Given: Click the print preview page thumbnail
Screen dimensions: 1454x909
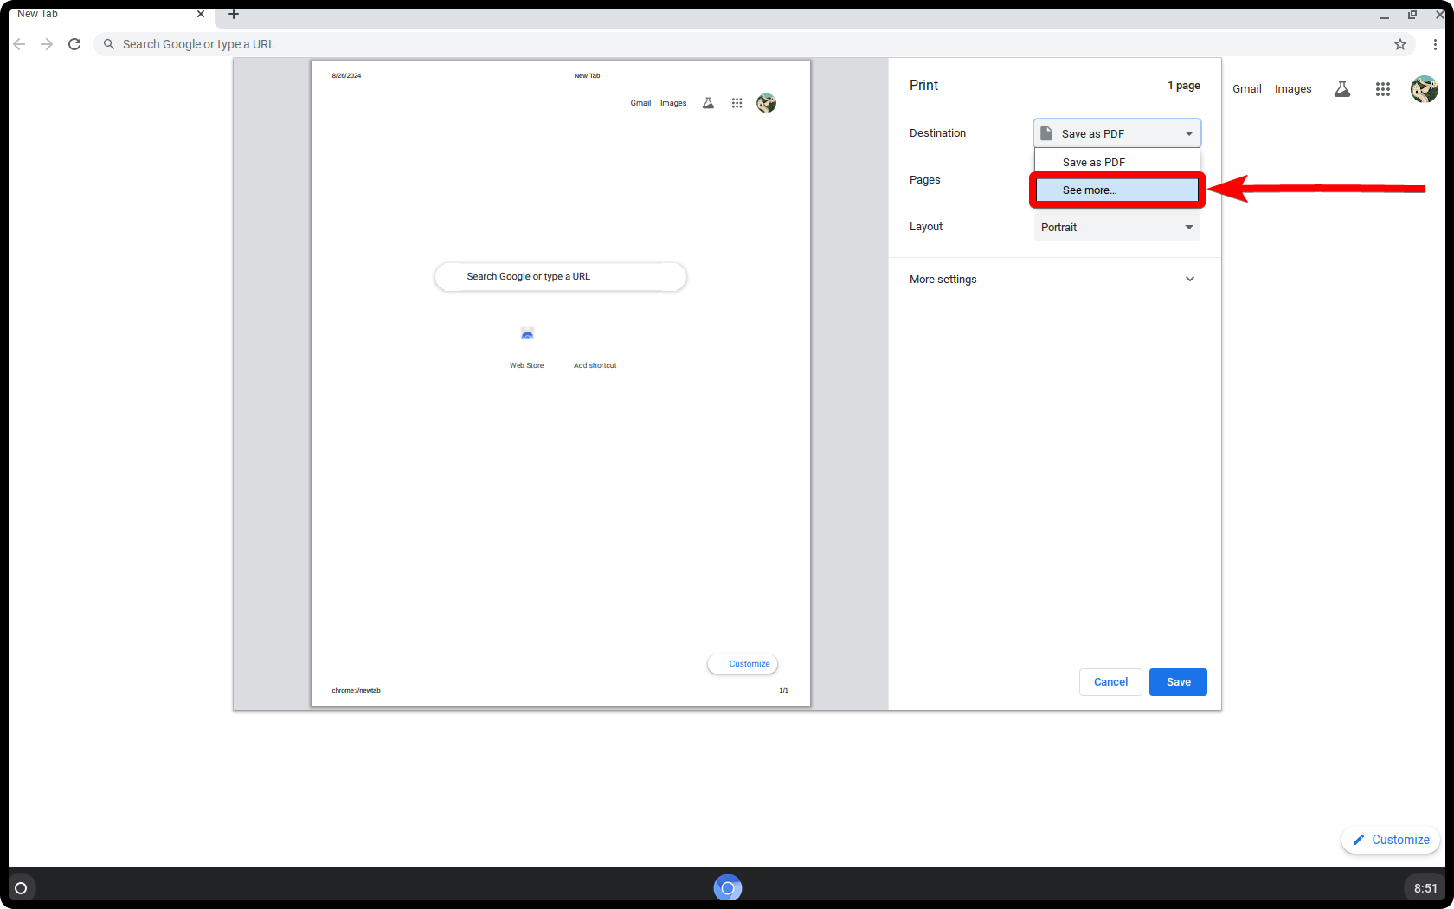Looking at the screenshot, I should pyautogui.click(x=561, y=383).
